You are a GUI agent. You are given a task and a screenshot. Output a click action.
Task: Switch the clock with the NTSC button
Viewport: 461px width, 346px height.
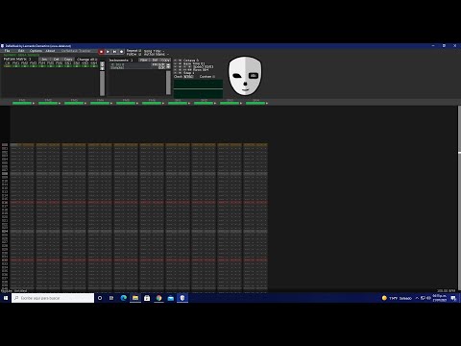click(x=188, y=77)
